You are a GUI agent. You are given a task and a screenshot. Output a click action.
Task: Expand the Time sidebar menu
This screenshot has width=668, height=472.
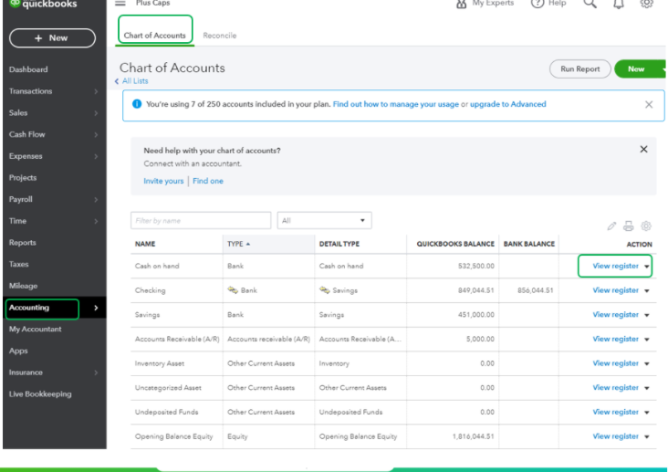point(96,221)
